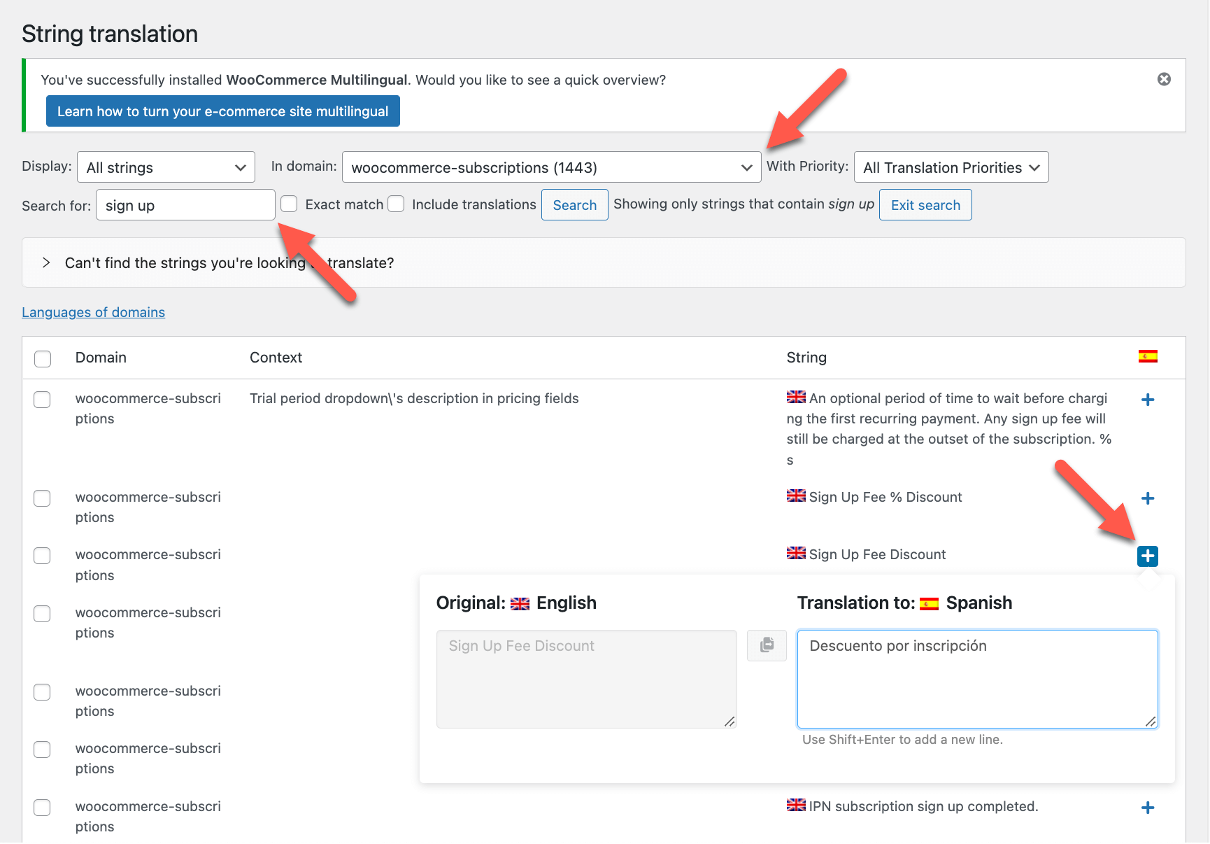Add translation for IPN subscription sign up completed
Image resolution: width=1210 pixels, height=844 pixels.
(x=1148, y=808)
